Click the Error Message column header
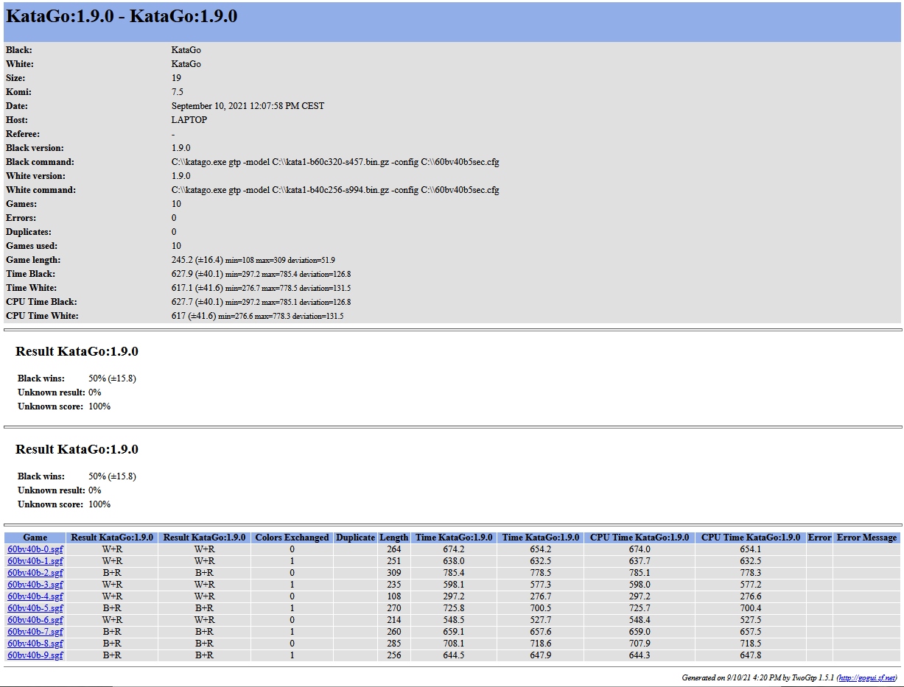 click(866, 538)
